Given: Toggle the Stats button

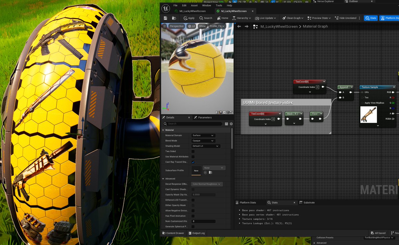Looking at the screenshot, I should click(370, 18).
